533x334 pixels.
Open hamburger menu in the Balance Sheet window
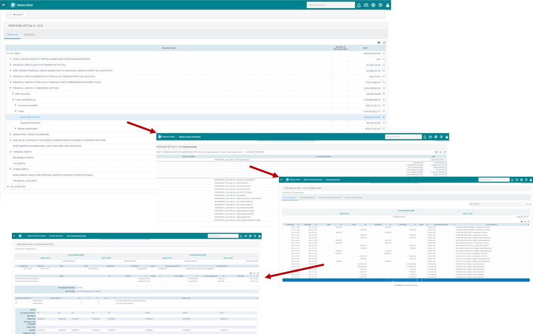pyautogui.click(x=3, y=5)
